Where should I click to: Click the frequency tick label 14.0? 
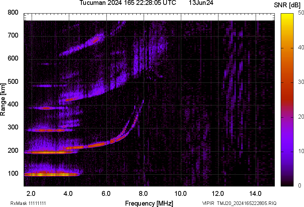coord(255,194)
